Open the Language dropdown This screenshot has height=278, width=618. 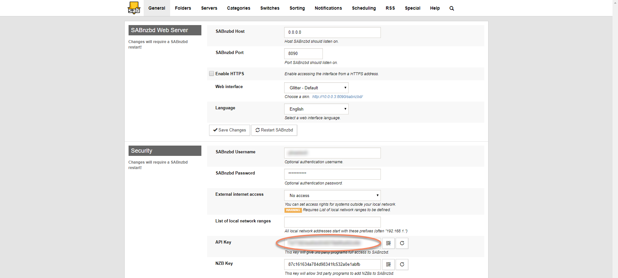click(x=316, y=109)
